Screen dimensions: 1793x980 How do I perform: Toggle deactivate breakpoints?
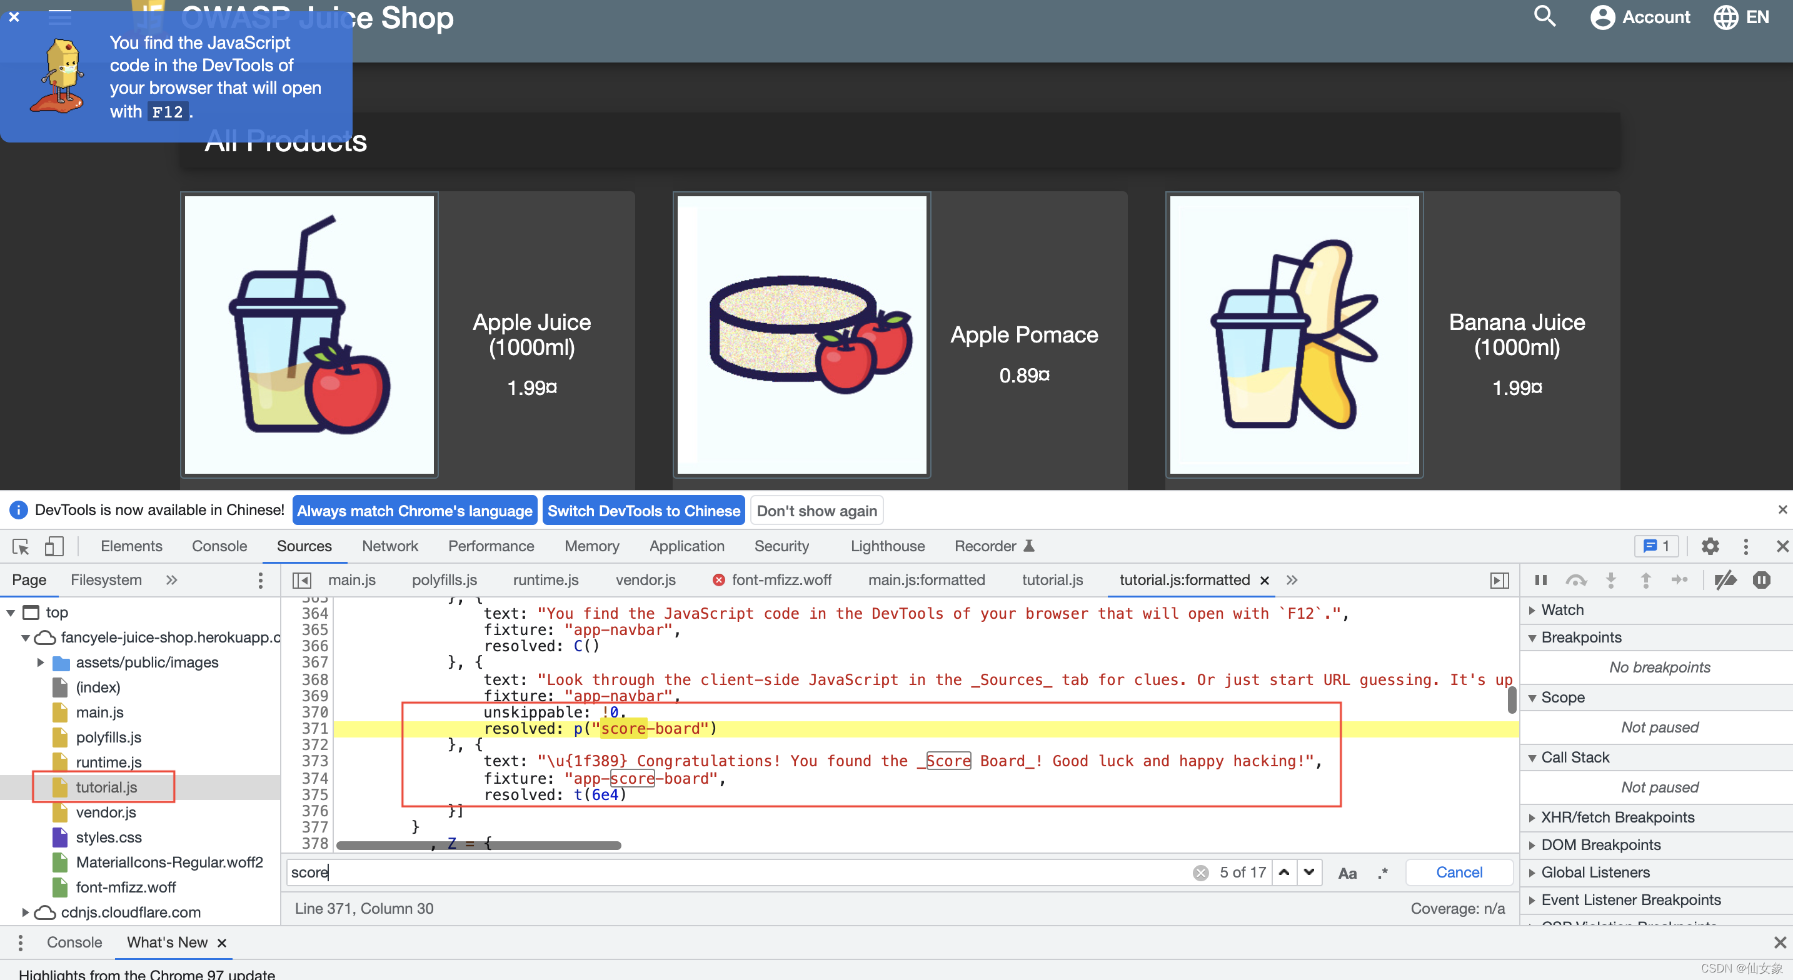click(x=1725, y=580)
